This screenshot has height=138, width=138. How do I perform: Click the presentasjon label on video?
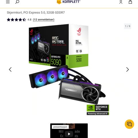pos(60,127)
